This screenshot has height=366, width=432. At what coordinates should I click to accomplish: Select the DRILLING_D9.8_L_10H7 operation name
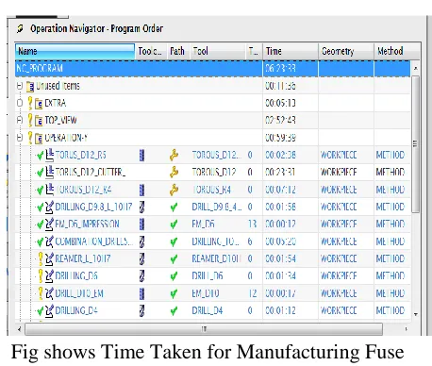(93, 207)
